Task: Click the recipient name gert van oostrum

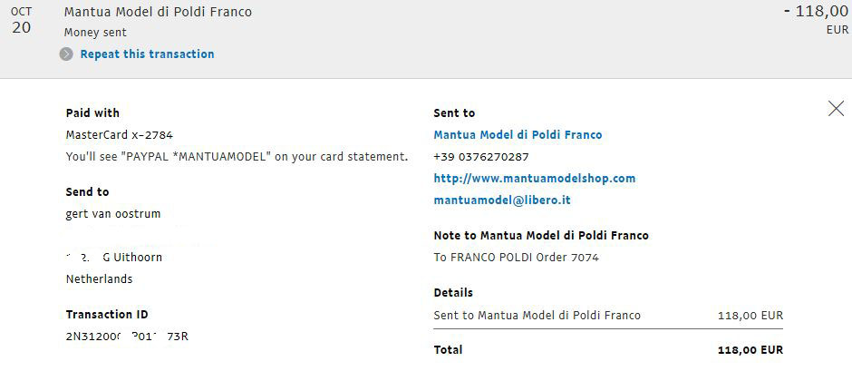Action: [113, 214]
